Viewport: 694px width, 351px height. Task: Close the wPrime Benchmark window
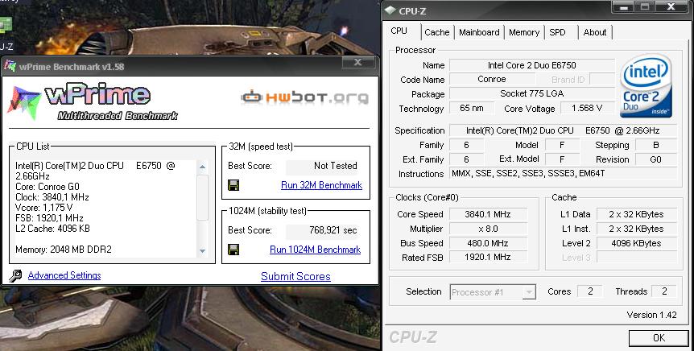point(358,63)
